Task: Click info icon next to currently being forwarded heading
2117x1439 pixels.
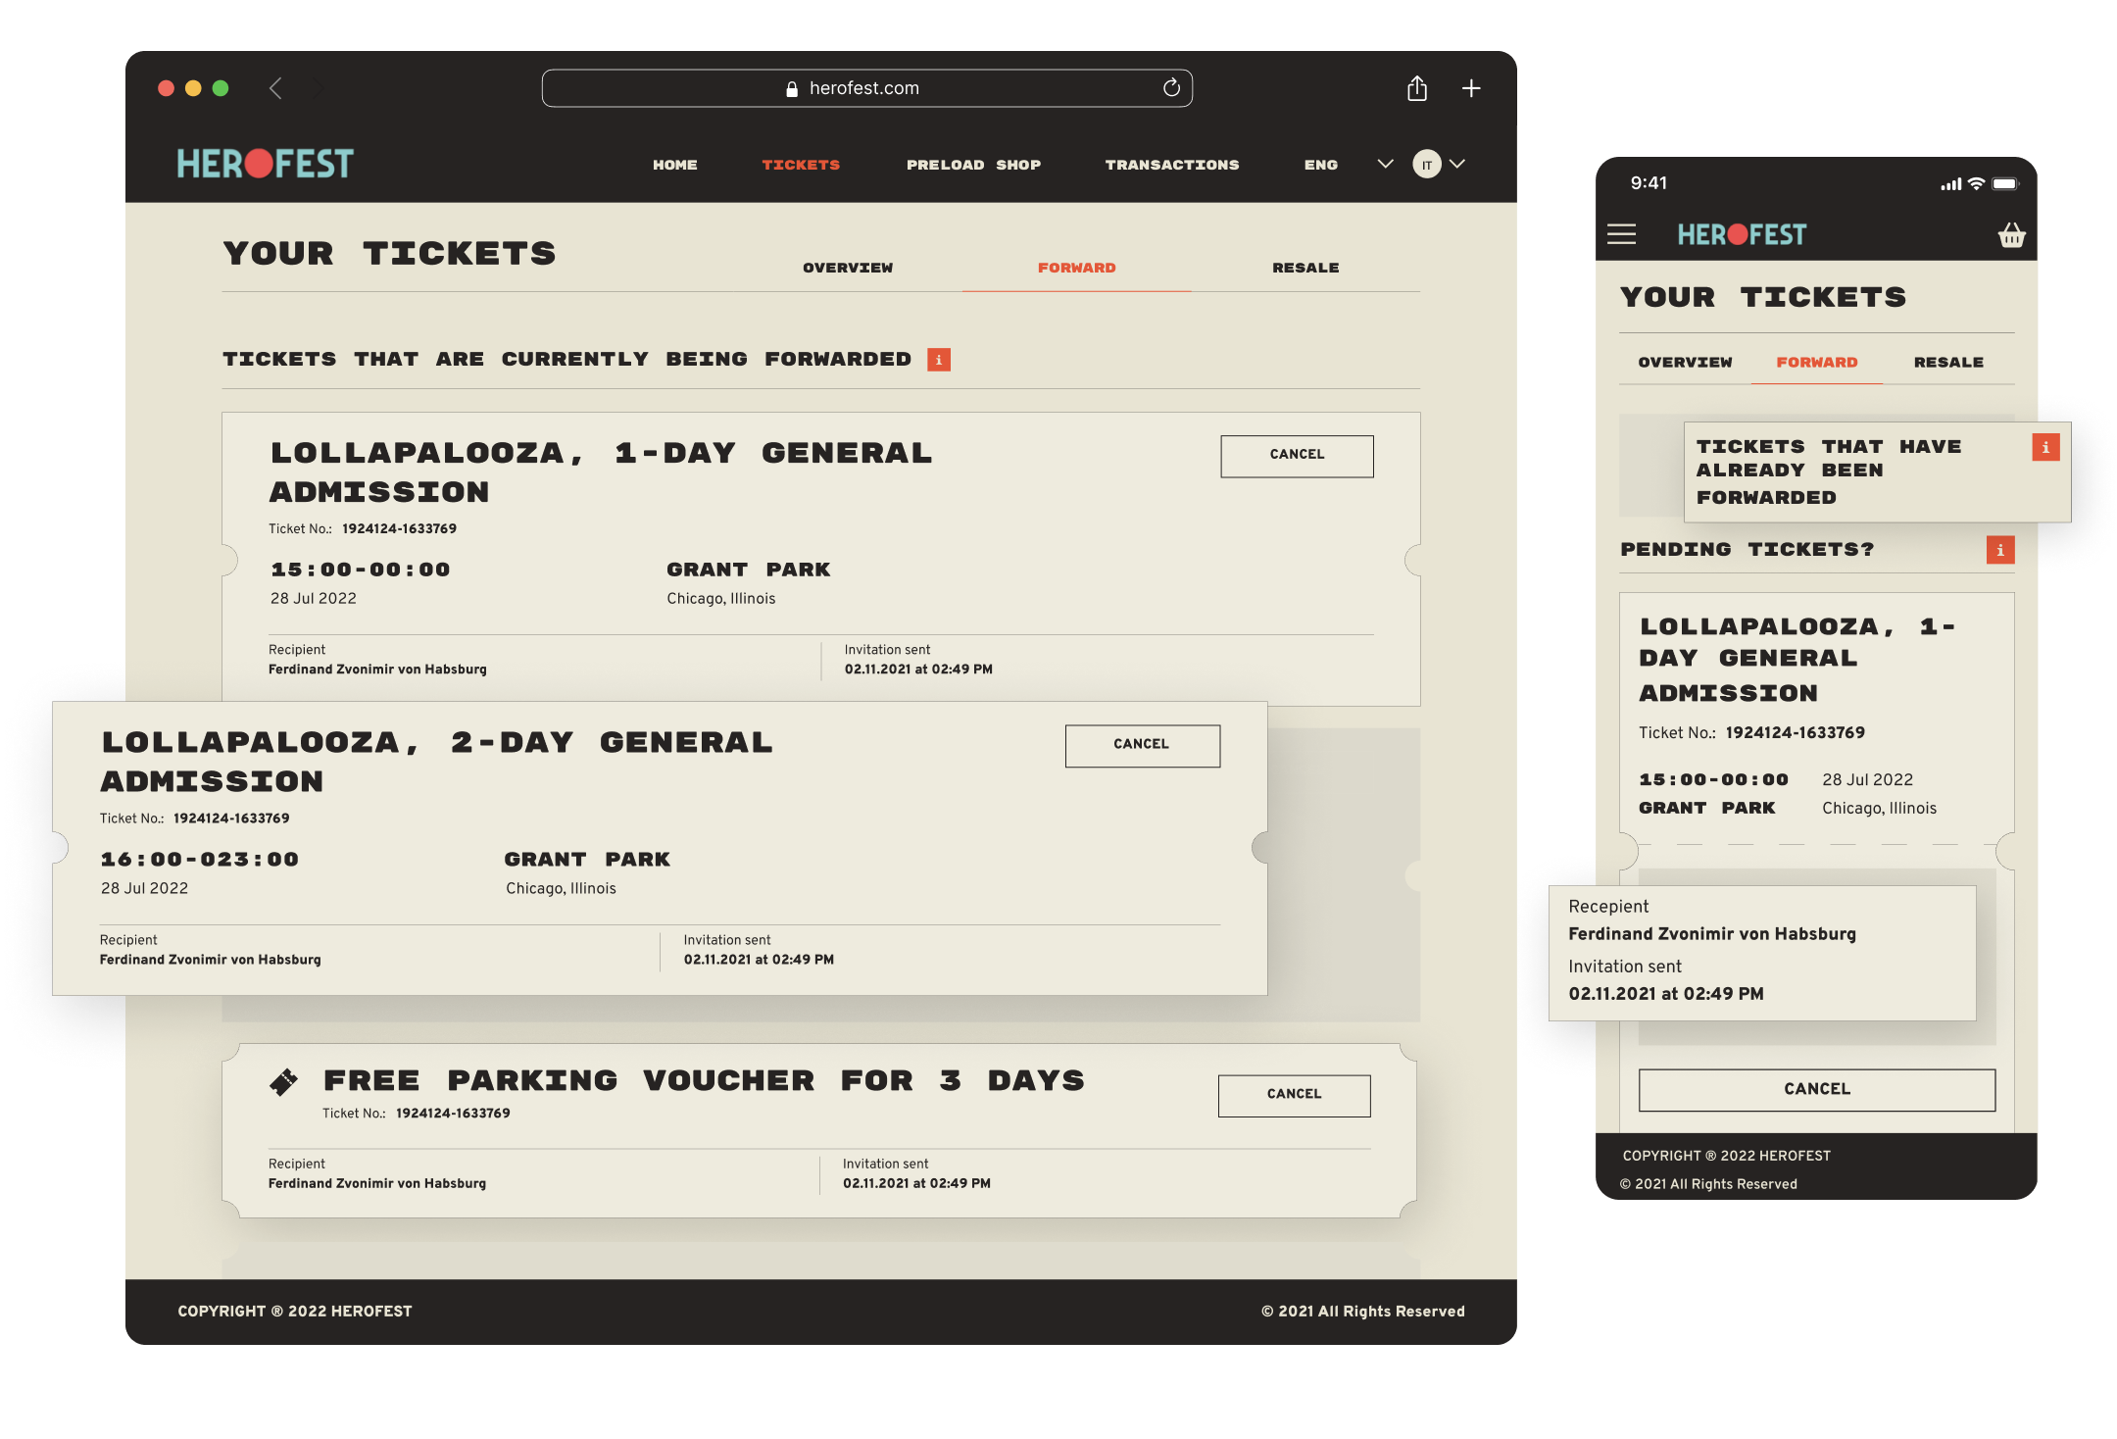Action: tap(939, 360)
